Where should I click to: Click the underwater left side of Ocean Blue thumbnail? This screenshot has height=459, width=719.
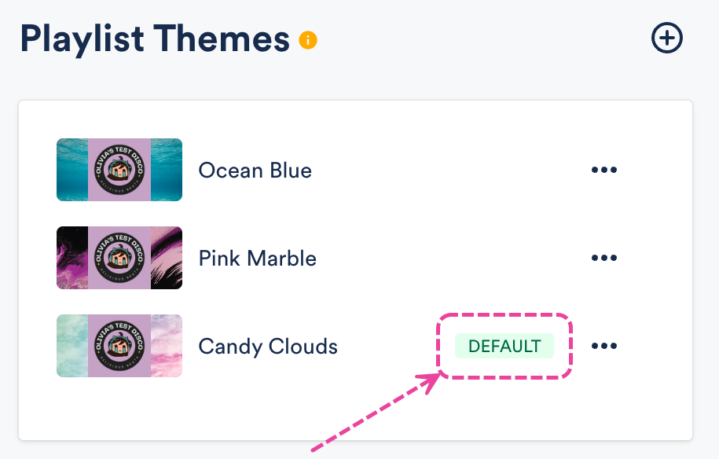tap(72, 170)
